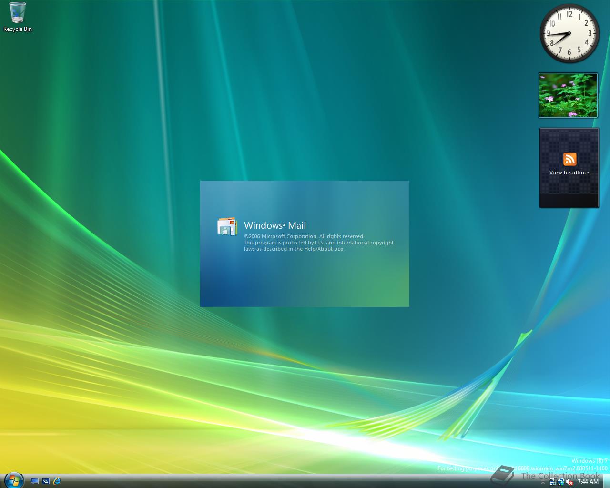Image resolution: width=610 pixels, height=488 pixels.
Task: Click the slide show flowers gadget
Action: (x=568, y=95)
